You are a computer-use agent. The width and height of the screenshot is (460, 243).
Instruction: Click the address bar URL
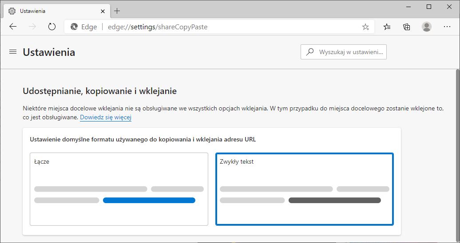[158, 27]
